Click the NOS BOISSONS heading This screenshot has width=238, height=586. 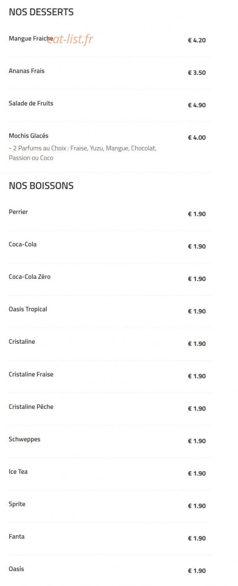coord(41,186)
